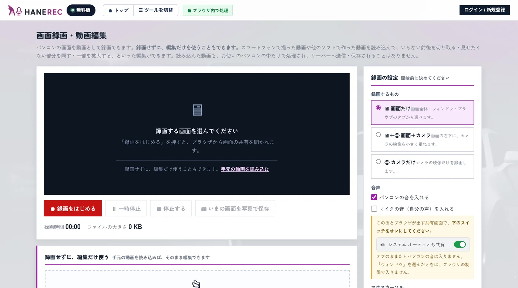518x288 pixels.
Task: Go to トップ page
Action: [x=118, y=10]
